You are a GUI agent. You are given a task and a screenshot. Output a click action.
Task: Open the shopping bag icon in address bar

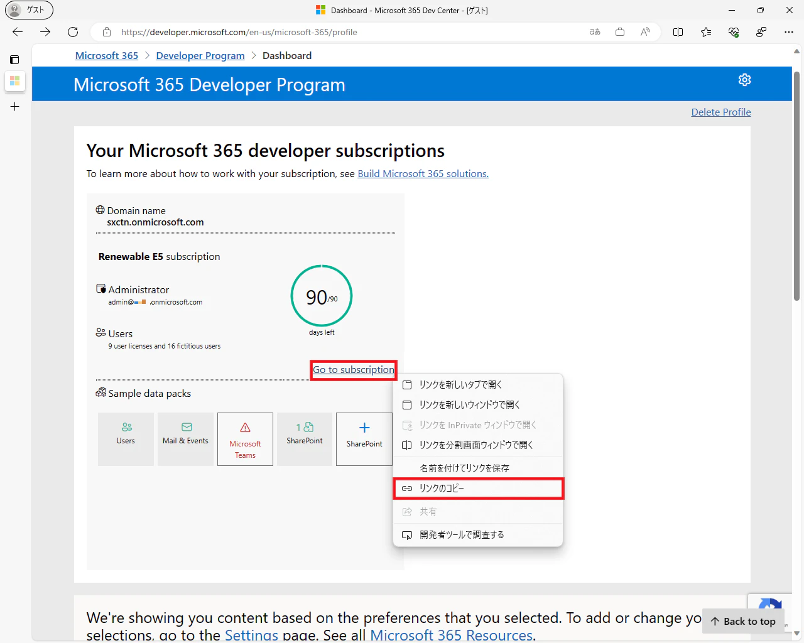[620, 32]
